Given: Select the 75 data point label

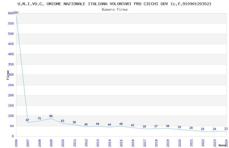Looking at the screenshot, I should click(39, 118).
